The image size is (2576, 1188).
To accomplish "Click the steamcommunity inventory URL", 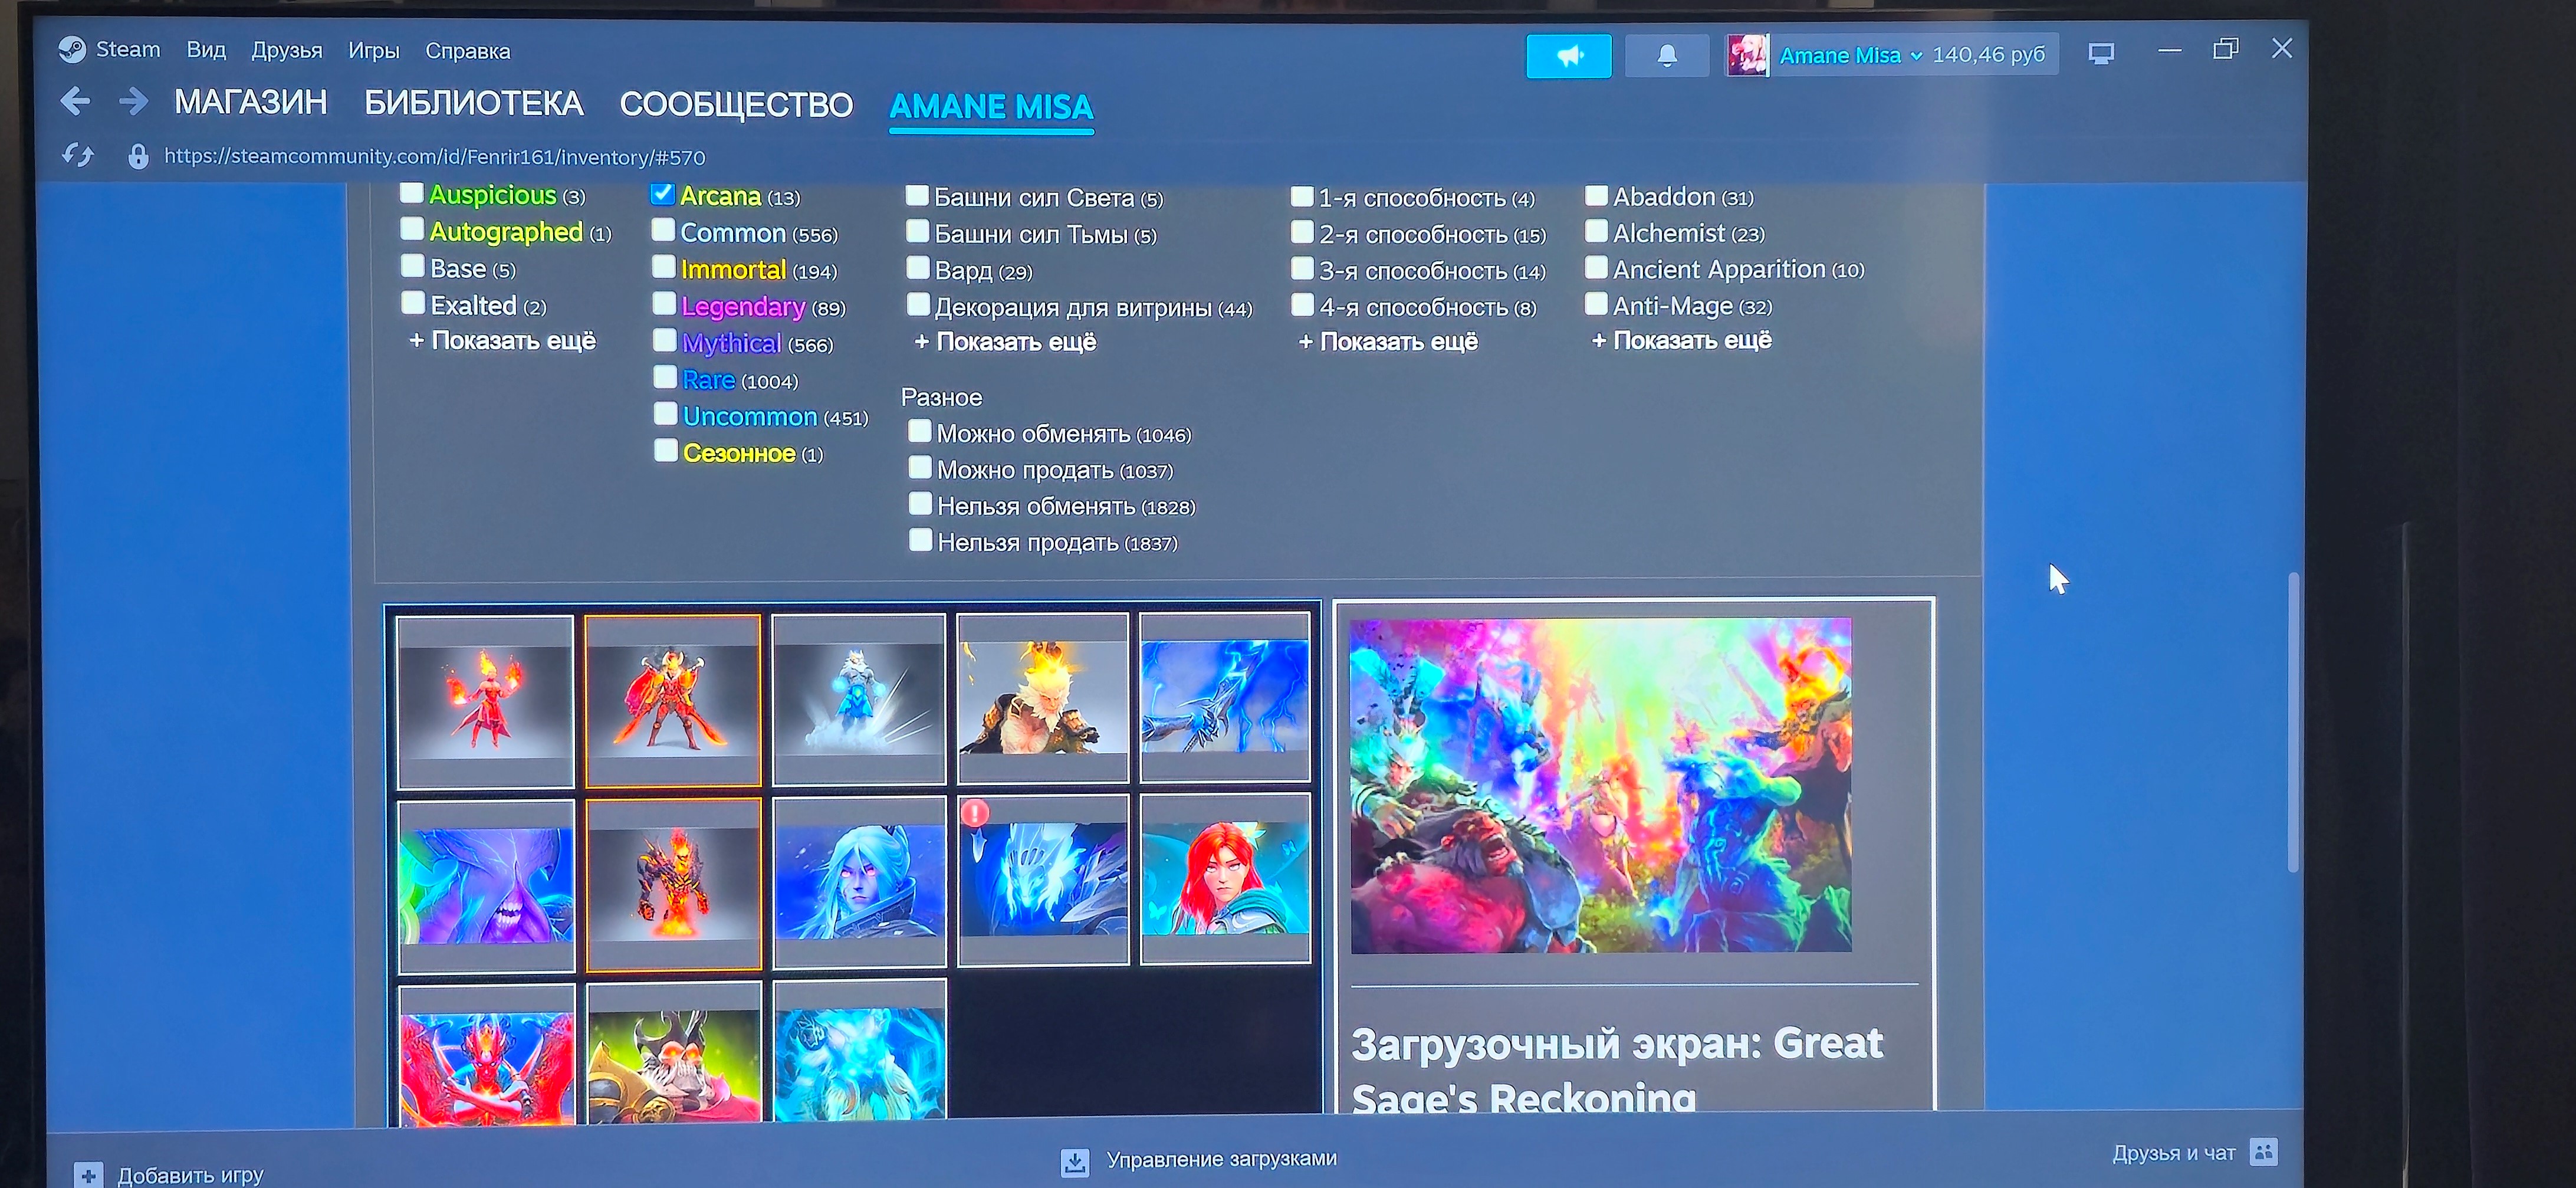I will [434, 157].
